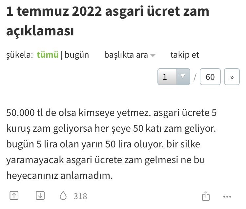246x209 pixels.
Task: Jump to last page 60
Action: 210,77
